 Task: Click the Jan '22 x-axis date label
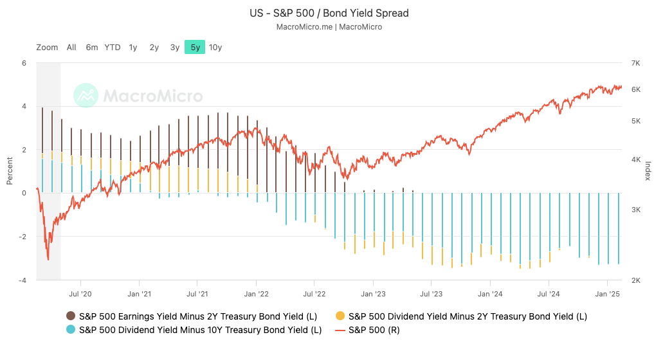(x=256, y=293)
